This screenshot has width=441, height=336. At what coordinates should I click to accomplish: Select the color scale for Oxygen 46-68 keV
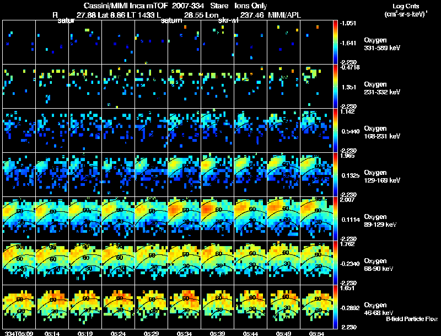click(335, 307)
